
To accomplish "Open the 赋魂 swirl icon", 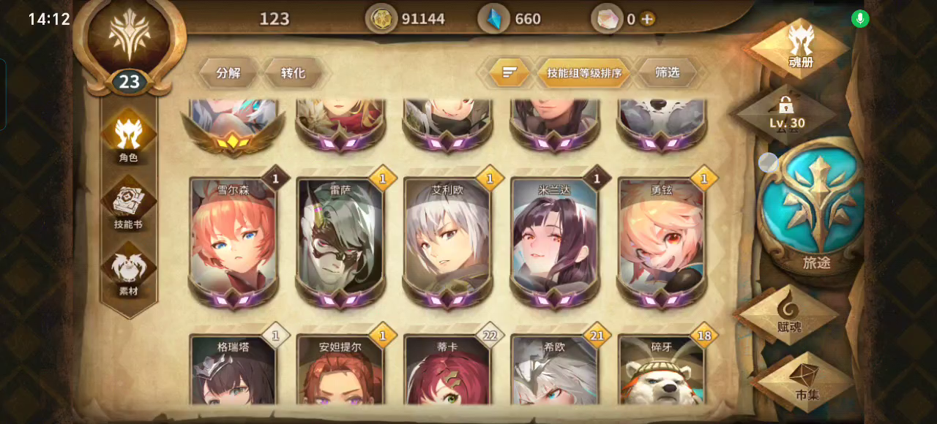I will coord(789,314).
